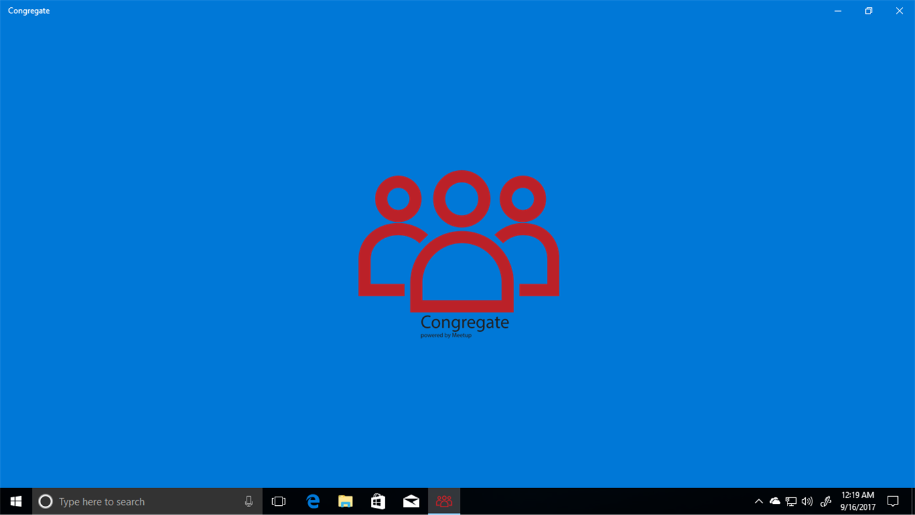Launch Microsoft Edge from the taskbar
This screenshot has height=515, width=915.
coord(313,501)
